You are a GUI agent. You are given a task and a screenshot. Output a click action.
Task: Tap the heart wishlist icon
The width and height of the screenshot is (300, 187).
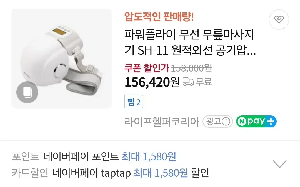point(279,19)
